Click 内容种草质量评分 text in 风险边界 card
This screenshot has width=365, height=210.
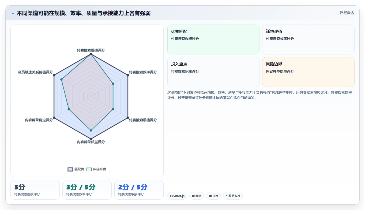280,71
